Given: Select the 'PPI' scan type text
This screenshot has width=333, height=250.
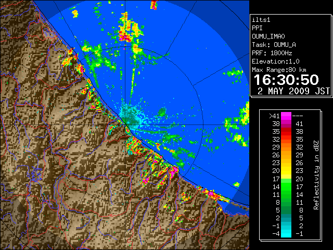Looking at the screenshot, I should (x=257, y=28).
